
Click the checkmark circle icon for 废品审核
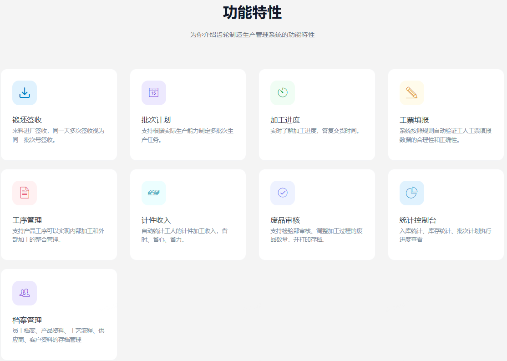pyautogui.click(x=283, y=193)
